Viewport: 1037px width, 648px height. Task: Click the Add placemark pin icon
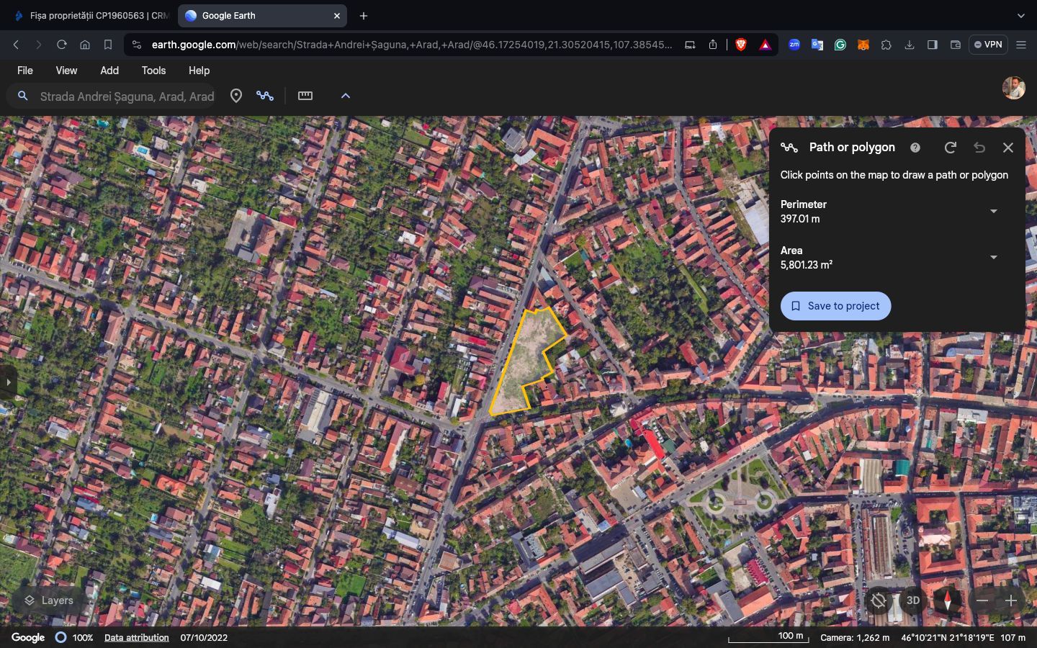tap(235, 96)
